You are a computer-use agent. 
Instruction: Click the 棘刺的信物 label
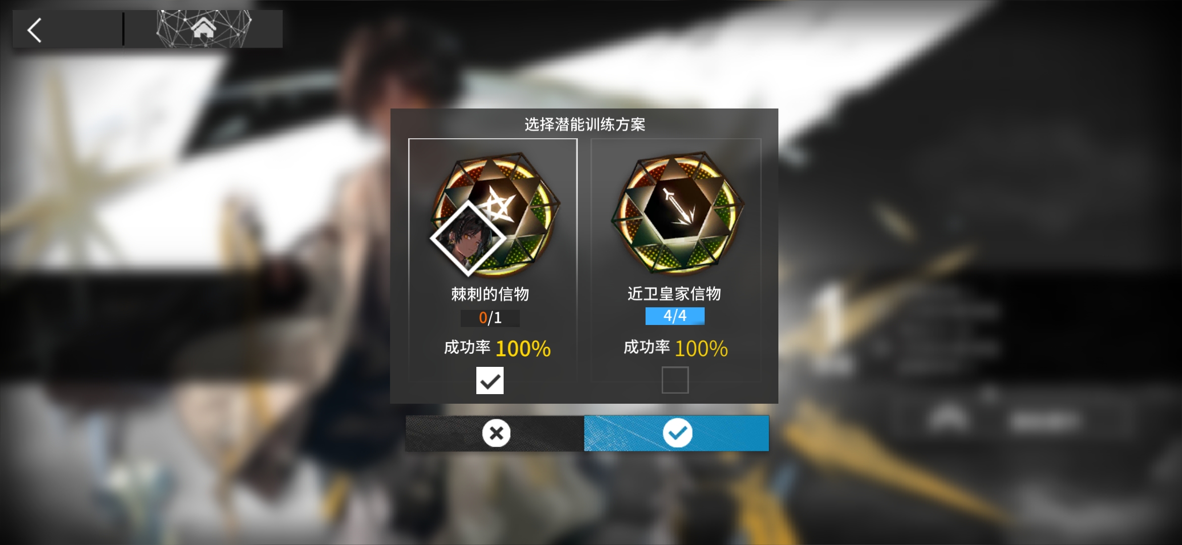tap(490, 294)
